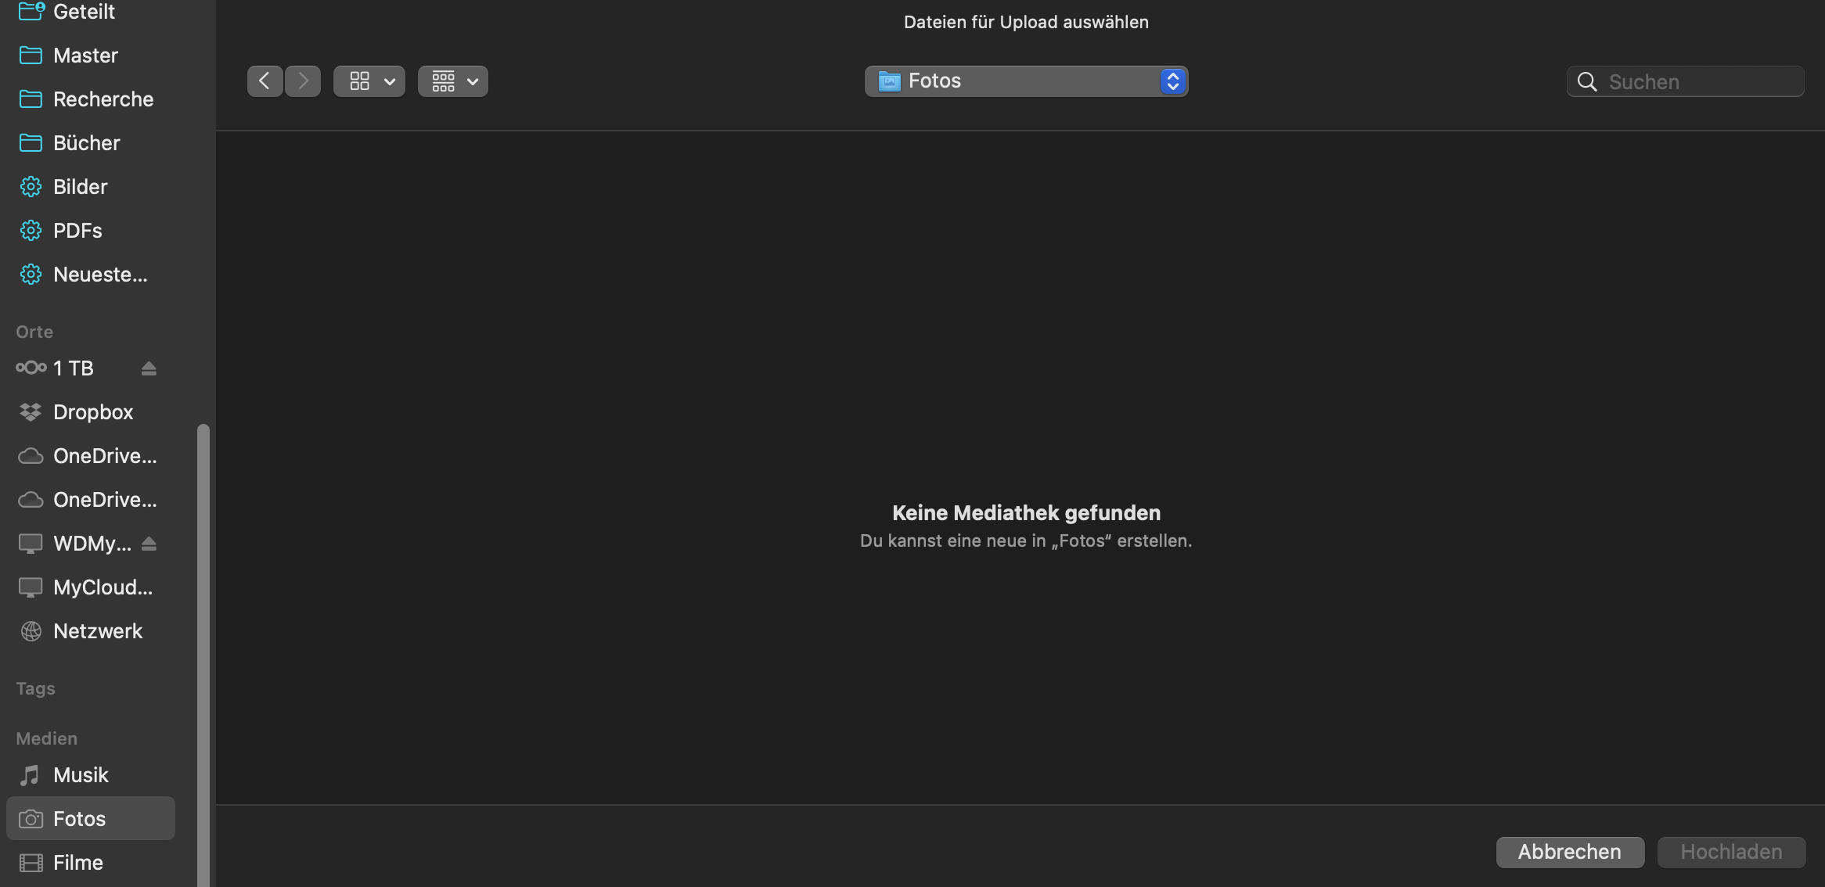Click the Hochladen button
Image resolution: width=1825 pixels, height=887 pixels.
coord(1731,852)
